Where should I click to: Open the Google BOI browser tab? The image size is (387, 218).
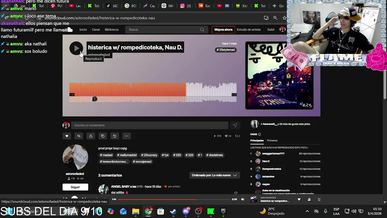click(131, 6)
